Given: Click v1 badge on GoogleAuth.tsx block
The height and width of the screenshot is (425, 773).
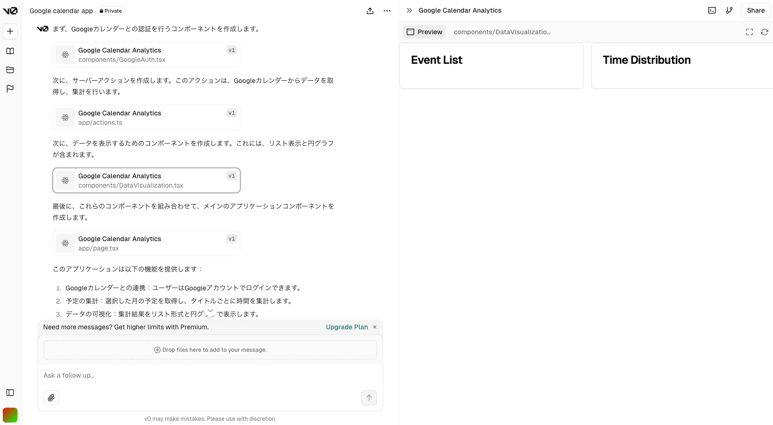Looking at the screenshot, I should pyautogui.click(x=232, y=50).
